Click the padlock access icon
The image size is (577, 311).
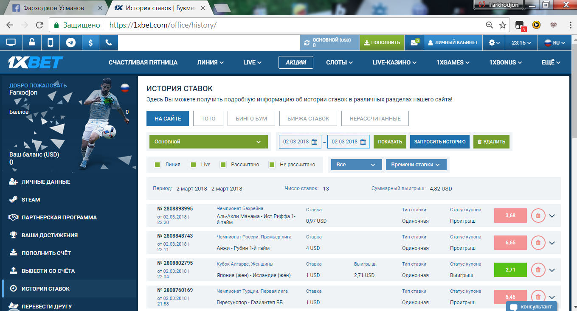click(31, 42)
